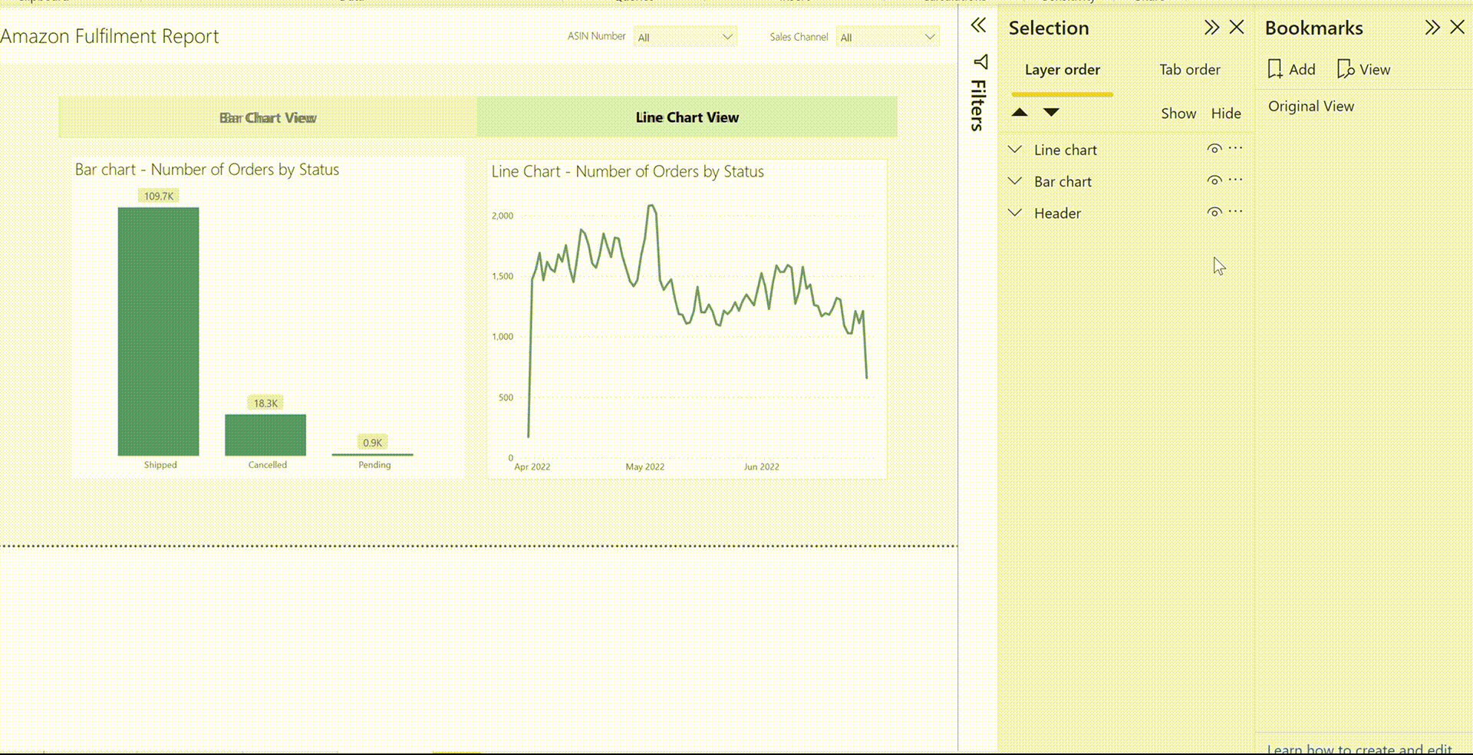This screenshot has height=755, width=1473.
Task: Move layer down with the down triangle
Action: pyautogui.click(x=1051, y=113)
